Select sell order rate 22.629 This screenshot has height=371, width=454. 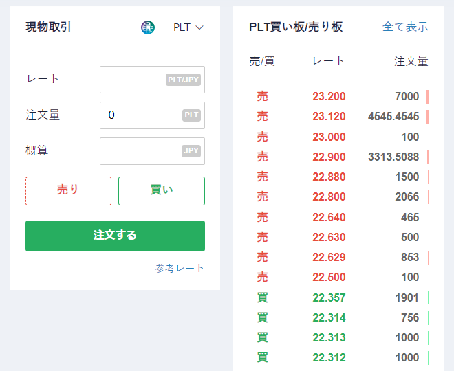[x=329, y=257]
